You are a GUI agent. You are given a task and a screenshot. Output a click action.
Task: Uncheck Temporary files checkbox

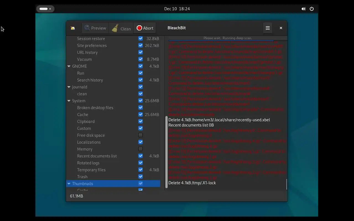click(x=140, y=170)
